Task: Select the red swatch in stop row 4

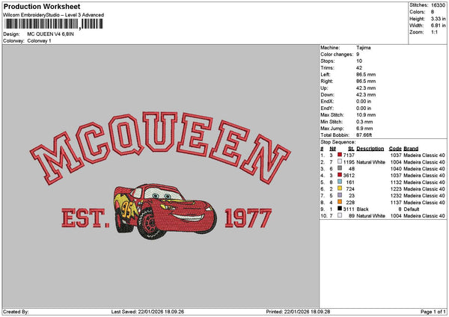Action: pyautogui.click(x=340, y=175)
